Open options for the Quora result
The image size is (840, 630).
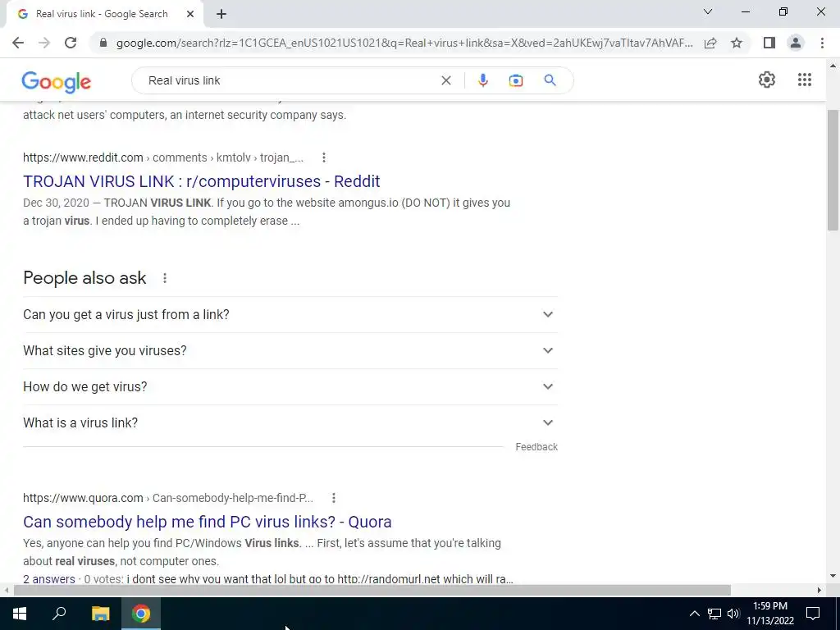[333, 498]
